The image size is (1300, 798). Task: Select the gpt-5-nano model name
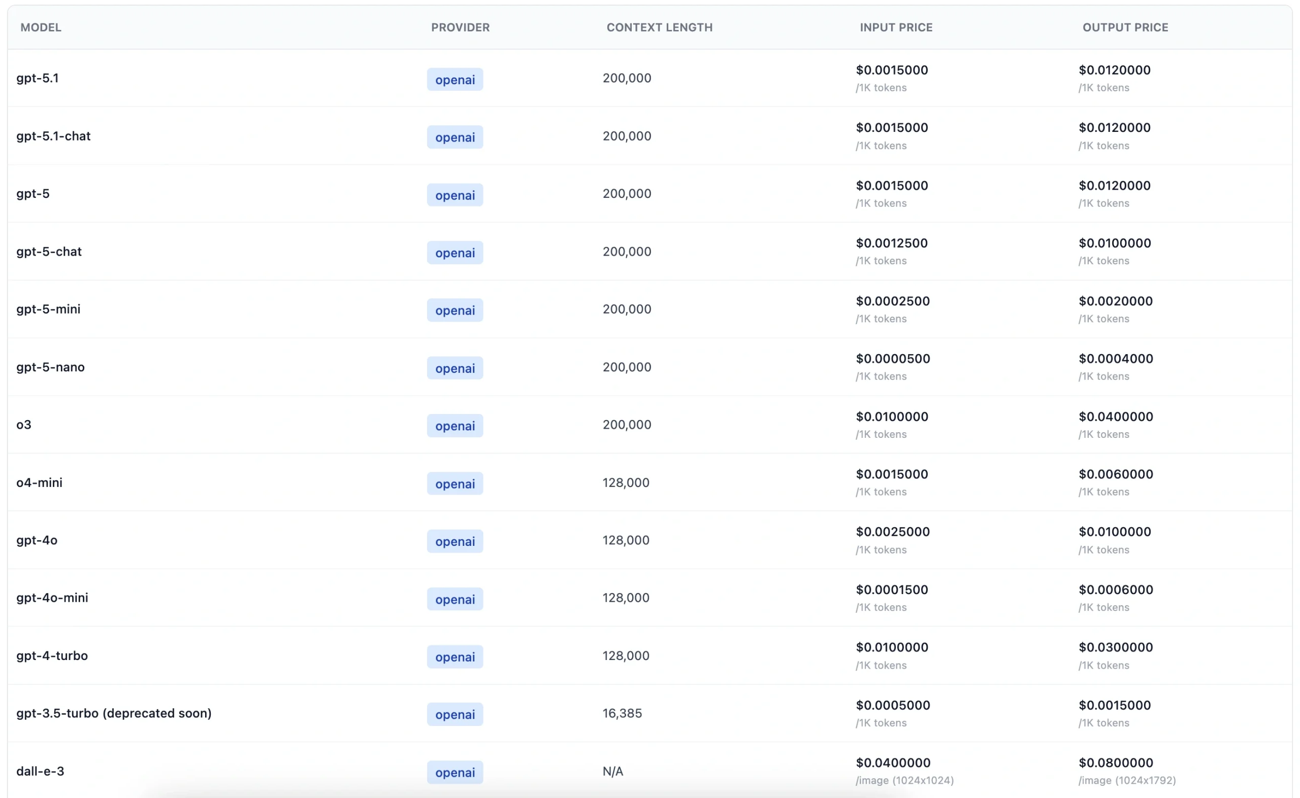[51, 367]
